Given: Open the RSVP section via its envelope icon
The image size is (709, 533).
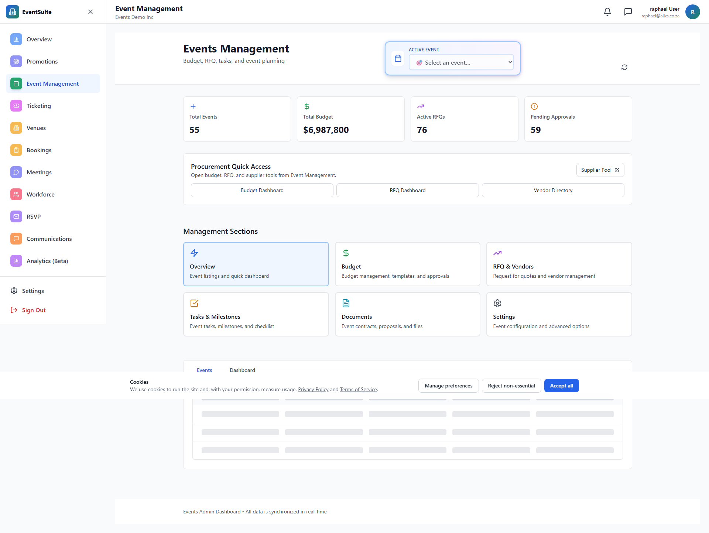Looking at the screenshot, I should [x=16, y=216].
